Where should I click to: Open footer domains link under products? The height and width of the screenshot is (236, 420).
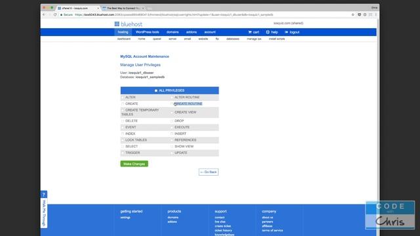[173, 218]
